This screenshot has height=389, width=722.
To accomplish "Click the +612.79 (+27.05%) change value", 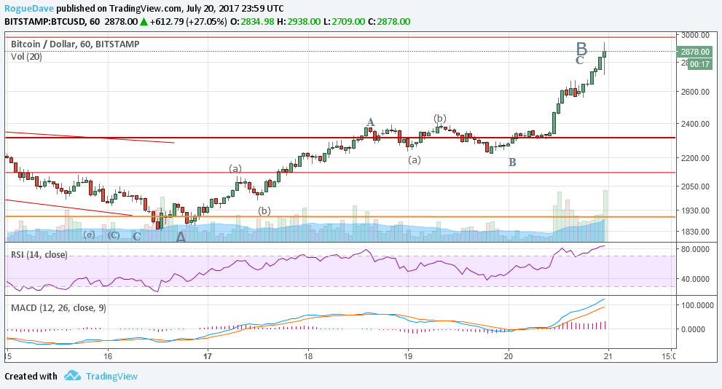I will coord(188,22).
